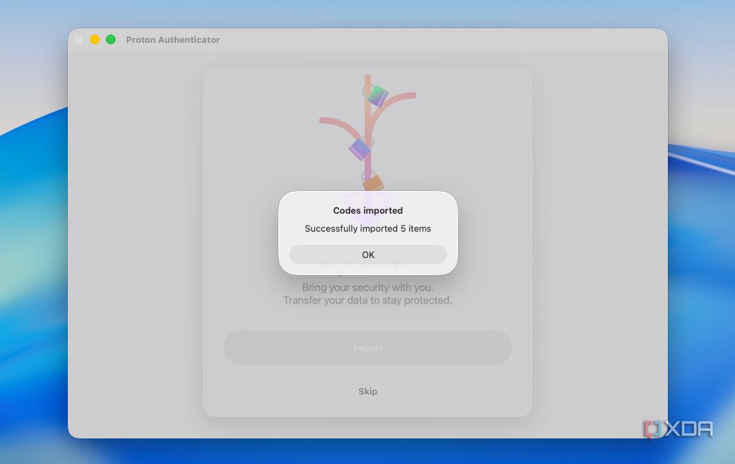Image resolution: width=735 pixels, height=464 pixels.
Task: Confirm the Codes imported dialog with OK
Action: (x=368, y=254)
